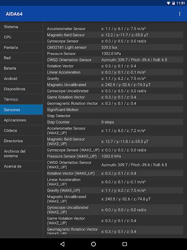Screen dimensions: 187x250
Task: Select first Geomagnetic Rotation Vector row
Action: [115, 104]
